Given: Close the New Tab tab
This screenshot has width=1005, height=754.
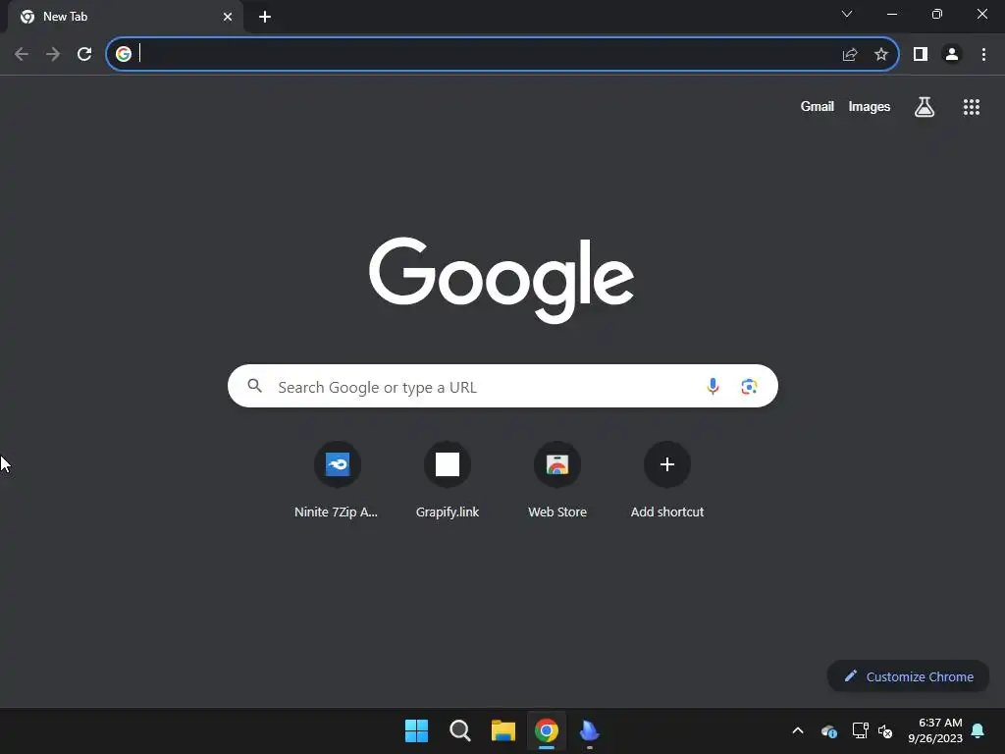Looking at the screenshot, I should coord(228,17).
